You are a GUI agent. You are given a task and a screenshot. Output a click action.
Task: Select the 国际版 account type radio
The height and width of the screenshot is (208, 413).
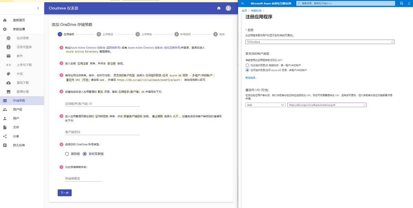click(x=67, y=154)
